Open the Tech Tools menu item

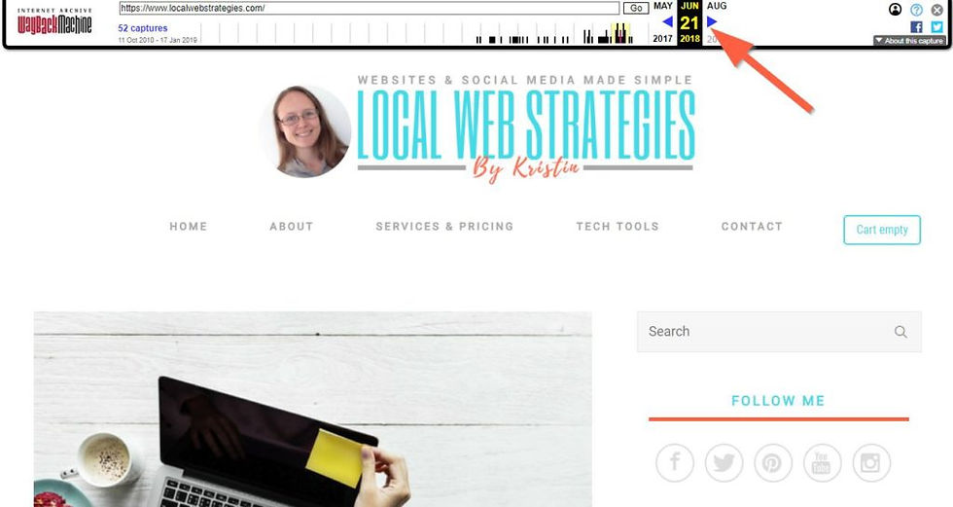pyautogui.click(x=618, y=226)
